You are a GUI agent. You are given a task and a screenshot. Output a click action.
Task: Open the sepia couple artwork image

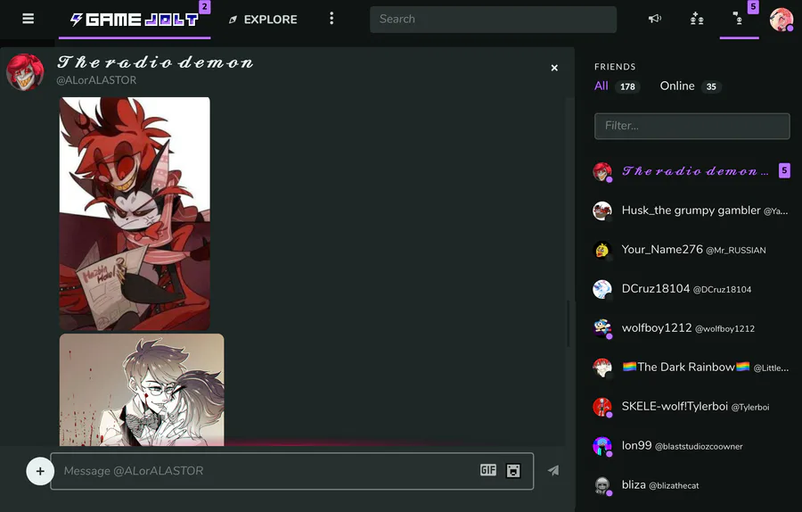click(142, 390)
